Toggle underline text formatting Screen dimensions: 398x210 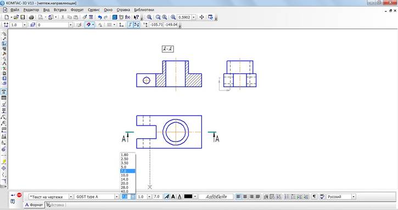(180, 196)
